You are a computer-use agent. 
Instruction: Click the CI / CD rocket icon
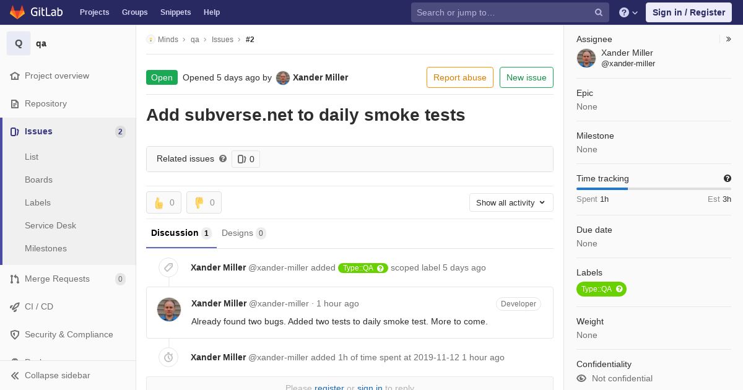[x=15, y=306]
